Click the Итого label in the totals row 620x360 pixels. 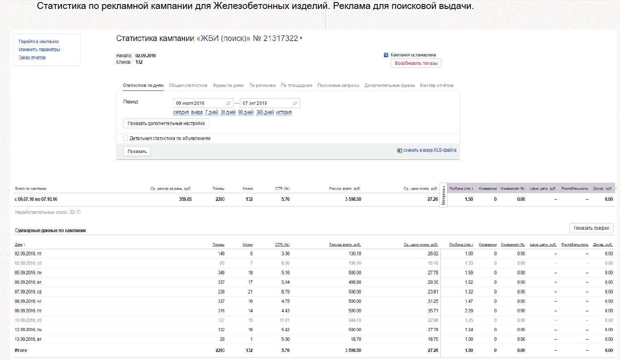[21, 350]
